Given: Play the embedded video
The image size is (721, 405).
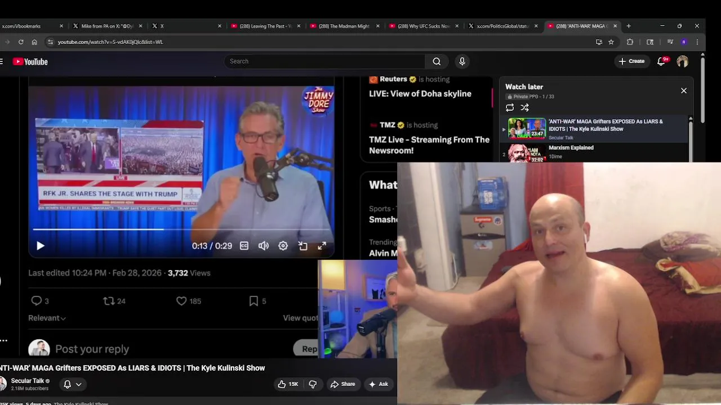Looking at the screenshot, I should (x=41, y=246).
